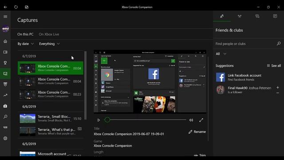Switch to Parties tab in the right panel
This screenshot has width=284, height=160.
(x=240, y=16)
